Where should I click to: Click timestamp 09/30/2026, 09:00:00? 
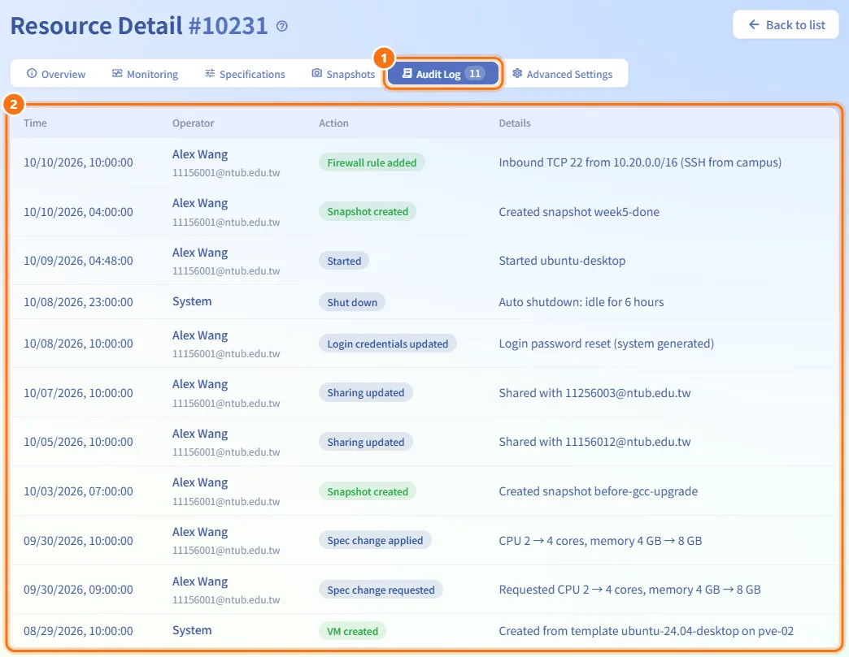coord(78,590)
